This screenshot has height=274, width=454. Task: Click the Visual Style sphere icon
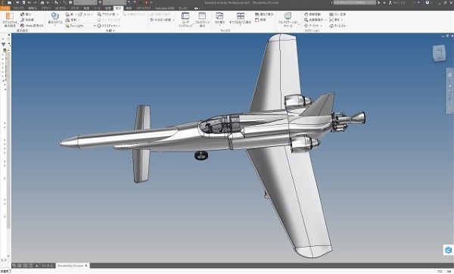coord(54,16)
